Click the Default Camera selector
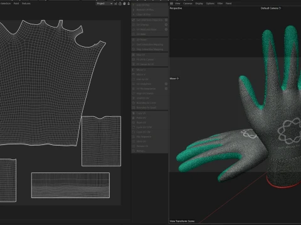This screenshot has height=225, width=301. click(271, 8)
